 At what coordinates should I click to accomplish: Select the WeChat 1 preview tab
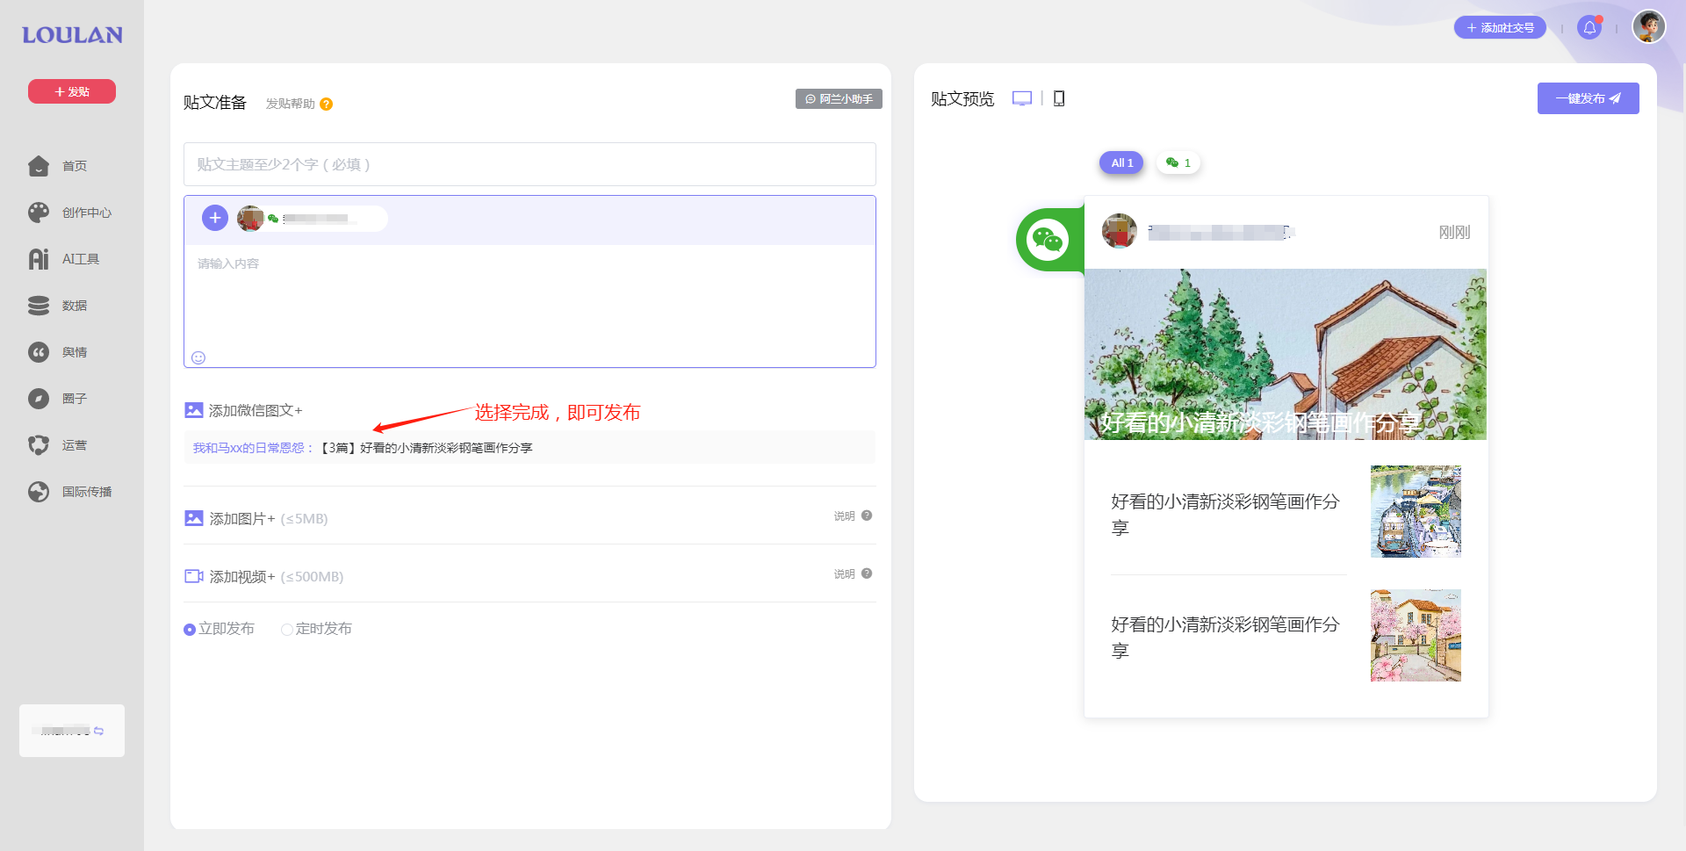pos(1178,162)
